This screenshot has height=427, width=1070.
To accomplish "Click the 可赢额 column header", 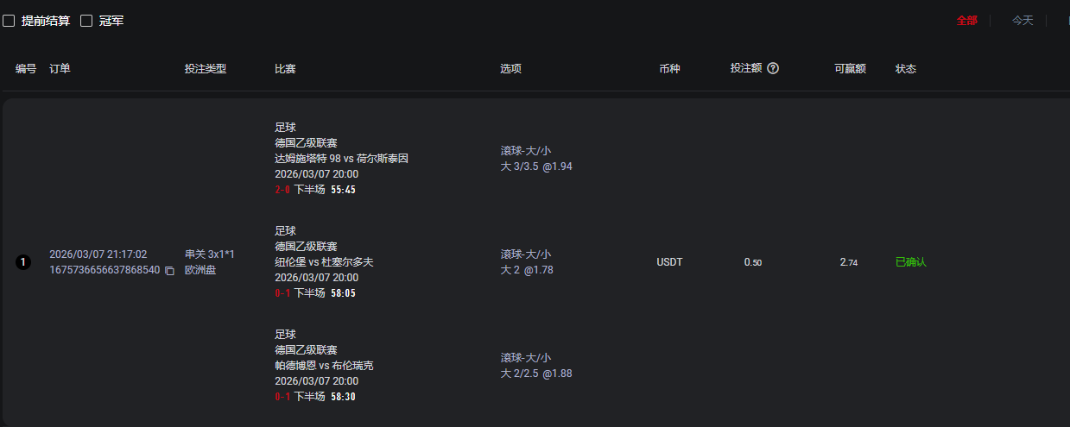I will (850, 69).
